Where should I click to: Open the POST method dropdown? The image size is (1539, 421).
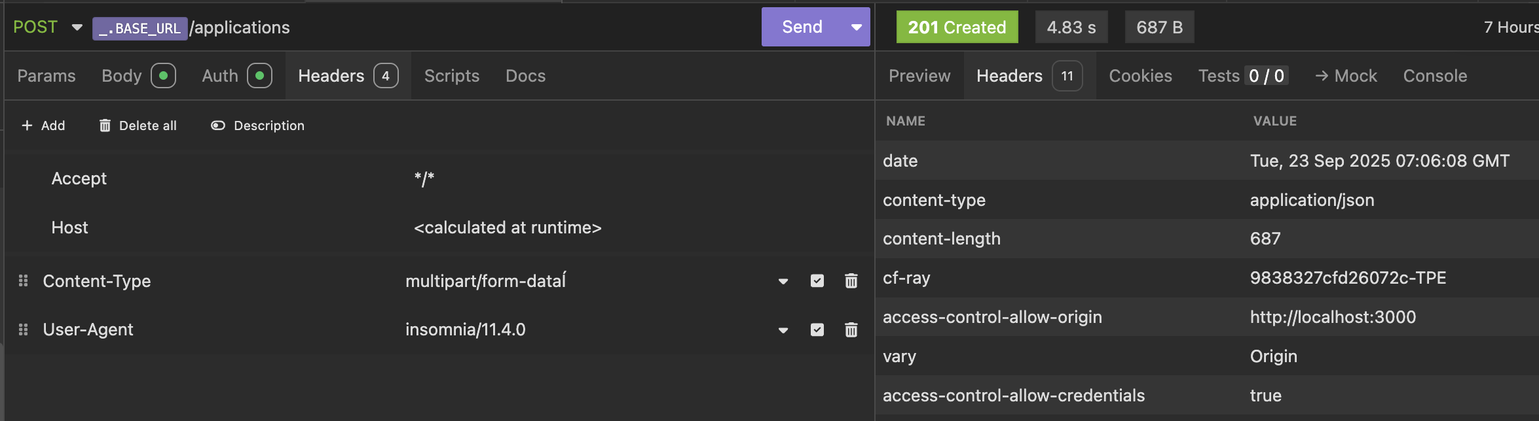click(x=77, y=27)
